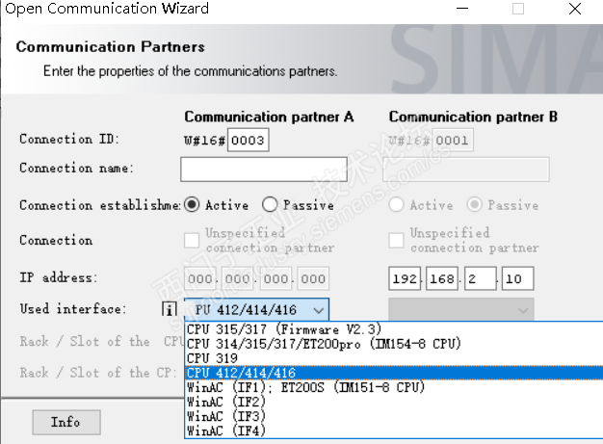Click the Connection ID field 0003
Screen dimensions: 603x444
tap(249, 141)
